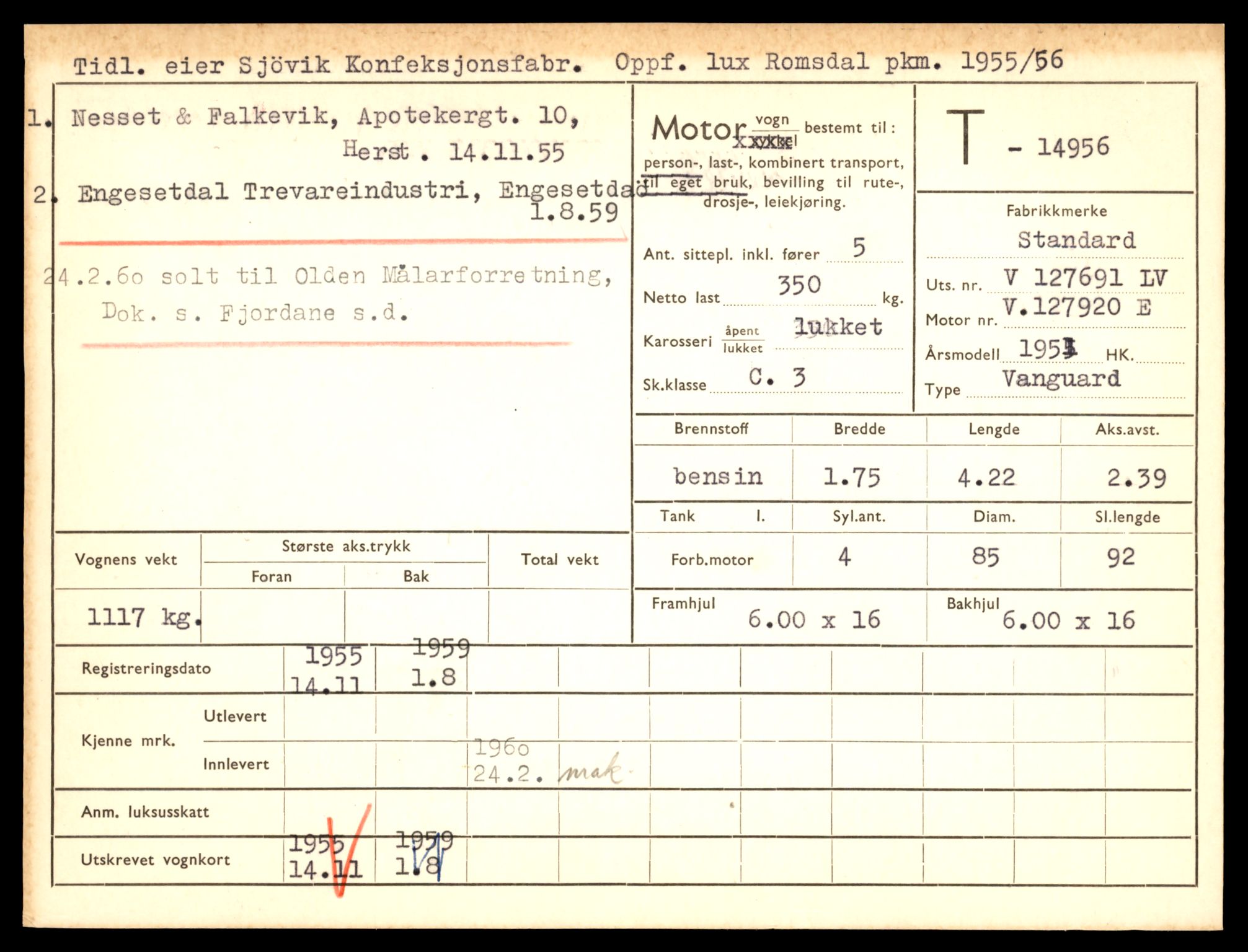This screenshot has height=952, width=1248.
Task: Click motor number V.127920 E
Action: 1077,307
